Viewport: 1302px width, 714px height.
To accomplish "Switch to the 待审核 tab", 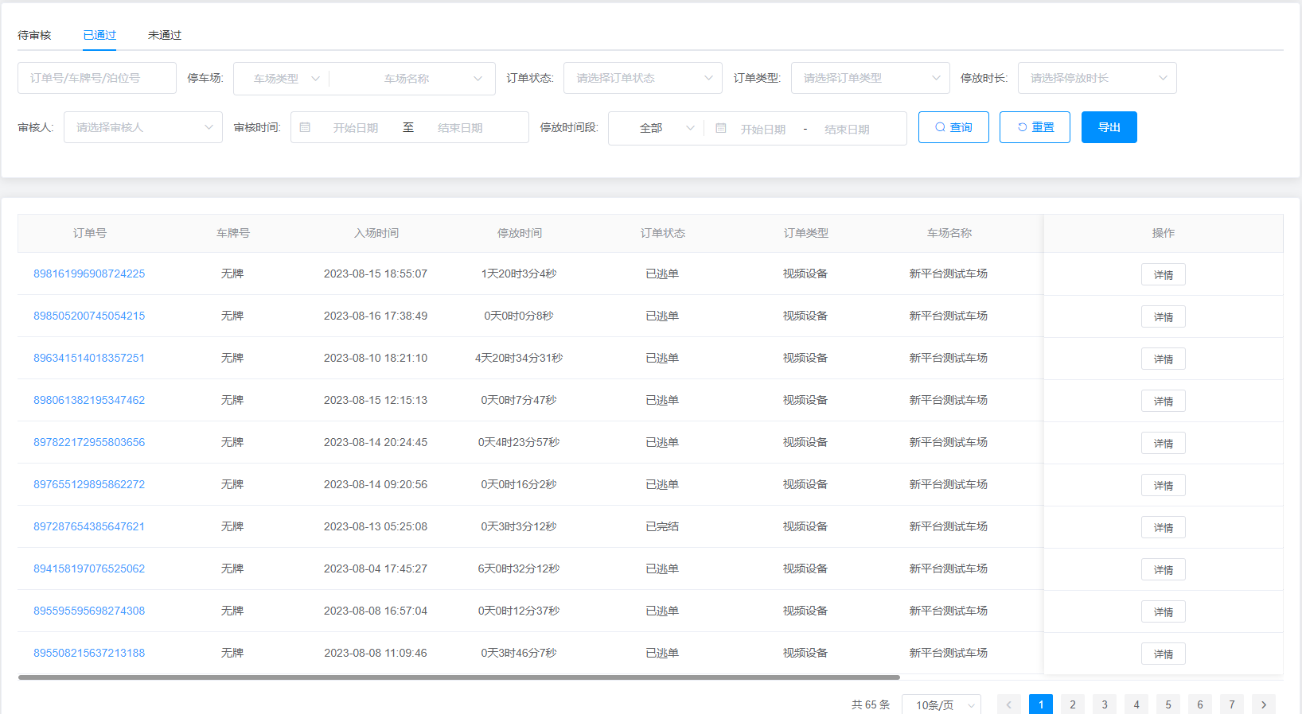I will pyautogui.click(x=34, y=35).
